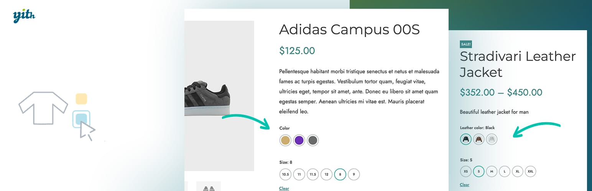Choose shoe size 9
This screenshot has width=592, height=191.
pyautogui.click(x=354, y=175)
